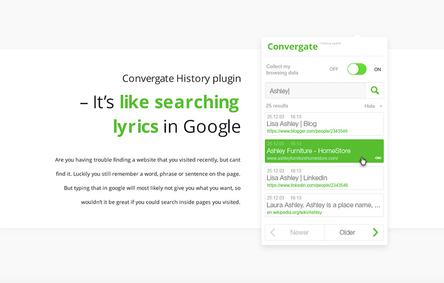Open the Ashley Furniture - HomeStore result
The height and width of the screenshot is (283, 444).
(x=324, y=151)
